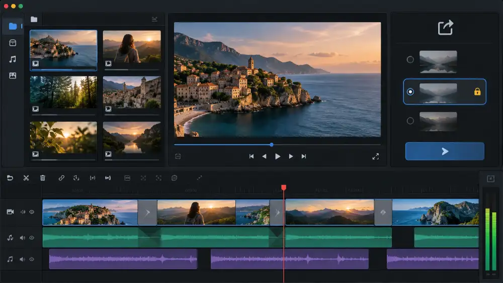
Task: Toggle visibility of green audio track
Action: pyautogui.click(x=32, y=238)
